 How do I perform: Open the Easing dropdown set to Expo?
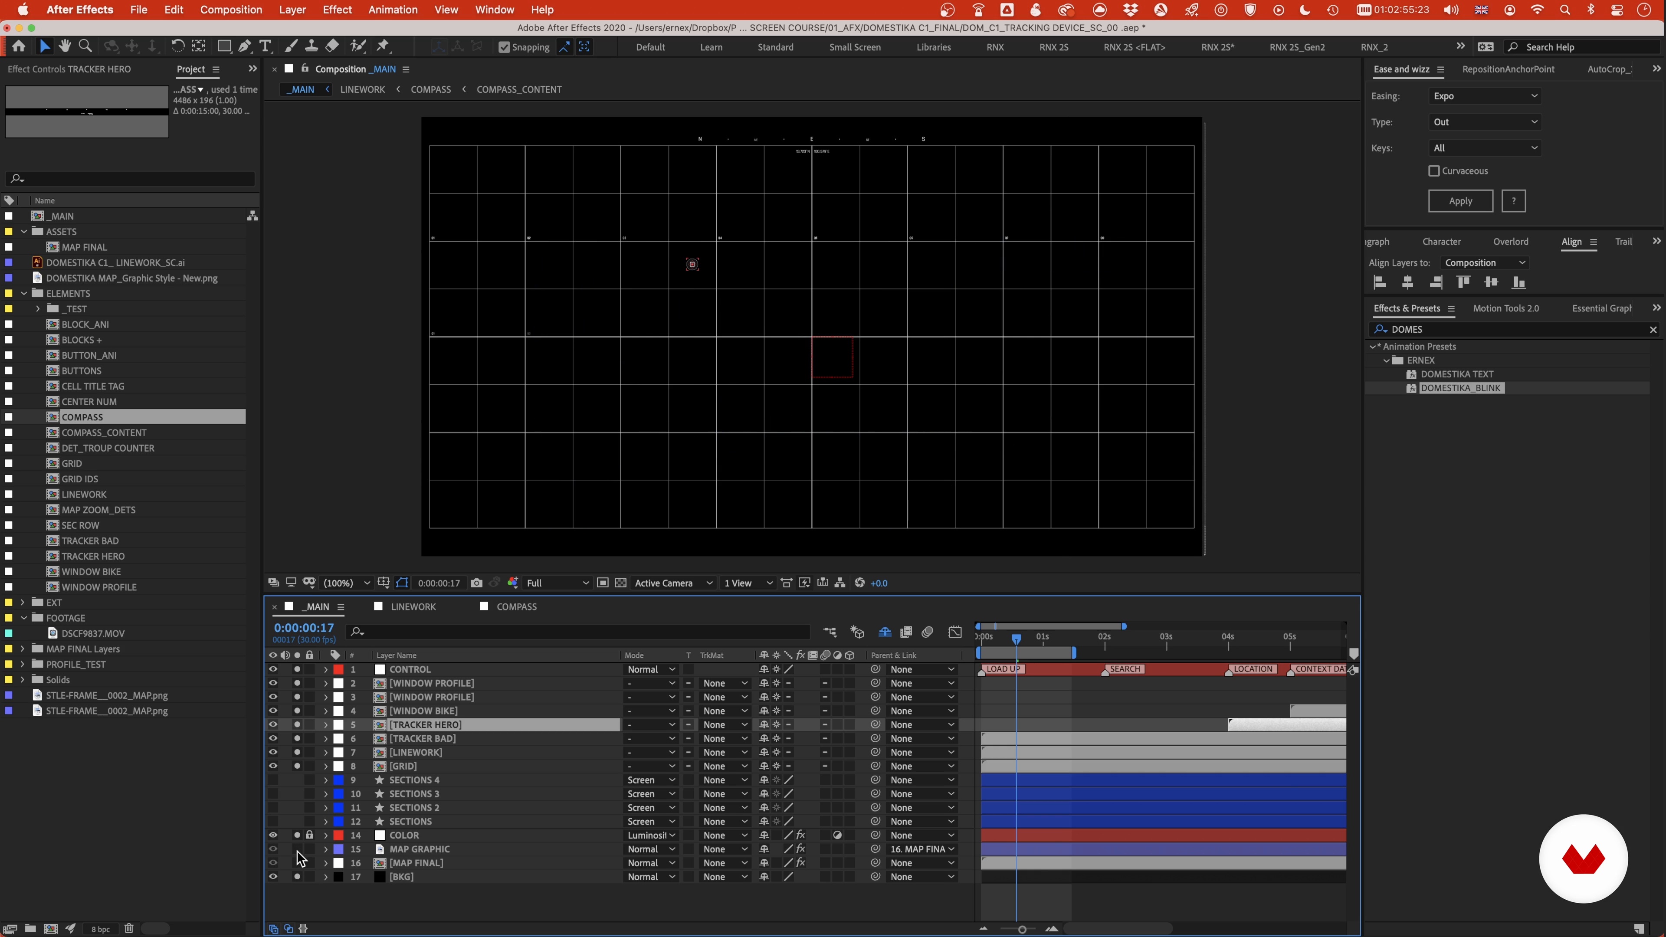(1485, 96)
